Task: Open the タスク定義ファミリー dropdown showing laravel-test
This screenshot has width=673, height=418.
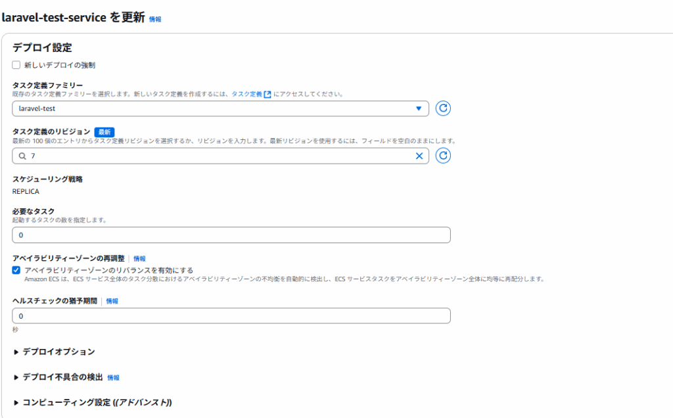Action: pyautogui.click(x=220, y=108)
